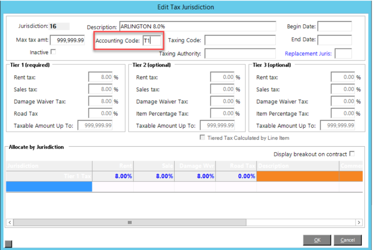Enable Display breakout on contract checkbox
The height and width of the screenshot is (250, 373).
click(352, 154)
